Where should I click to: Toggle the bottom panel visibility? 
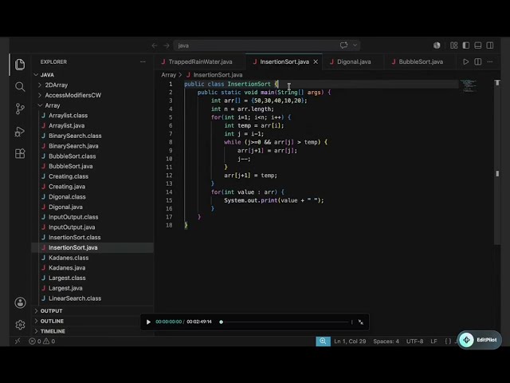(x=478, y=45)
